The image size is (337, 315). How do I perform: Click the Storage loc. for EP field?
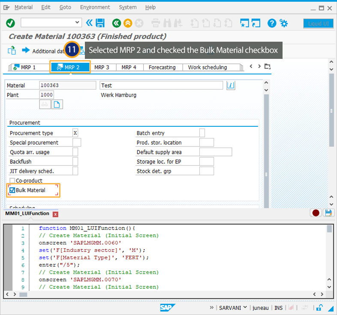click(x=207, y=162)
